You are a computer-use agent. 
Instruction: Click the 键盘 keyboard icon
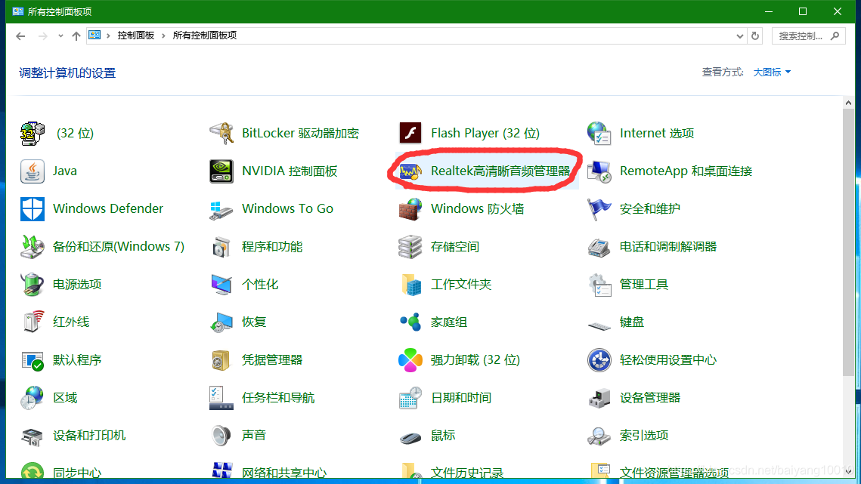click(x=599, y=325)
